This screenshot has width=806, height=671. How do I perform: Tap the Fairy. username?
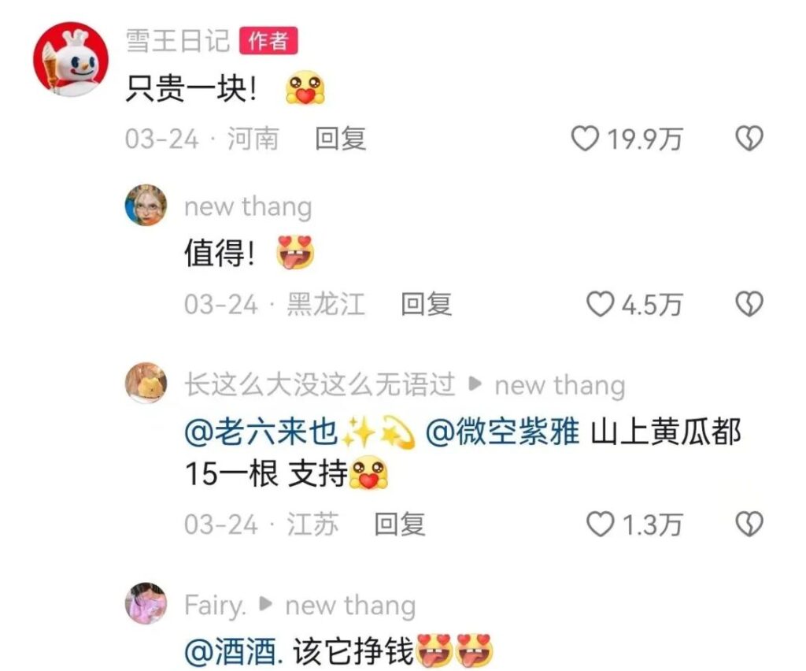[x=215, y=605]
